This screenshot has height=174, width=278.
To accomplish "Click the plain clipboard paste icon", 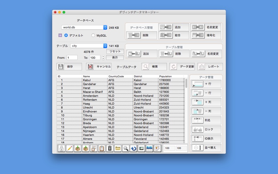I will [102, 148].
